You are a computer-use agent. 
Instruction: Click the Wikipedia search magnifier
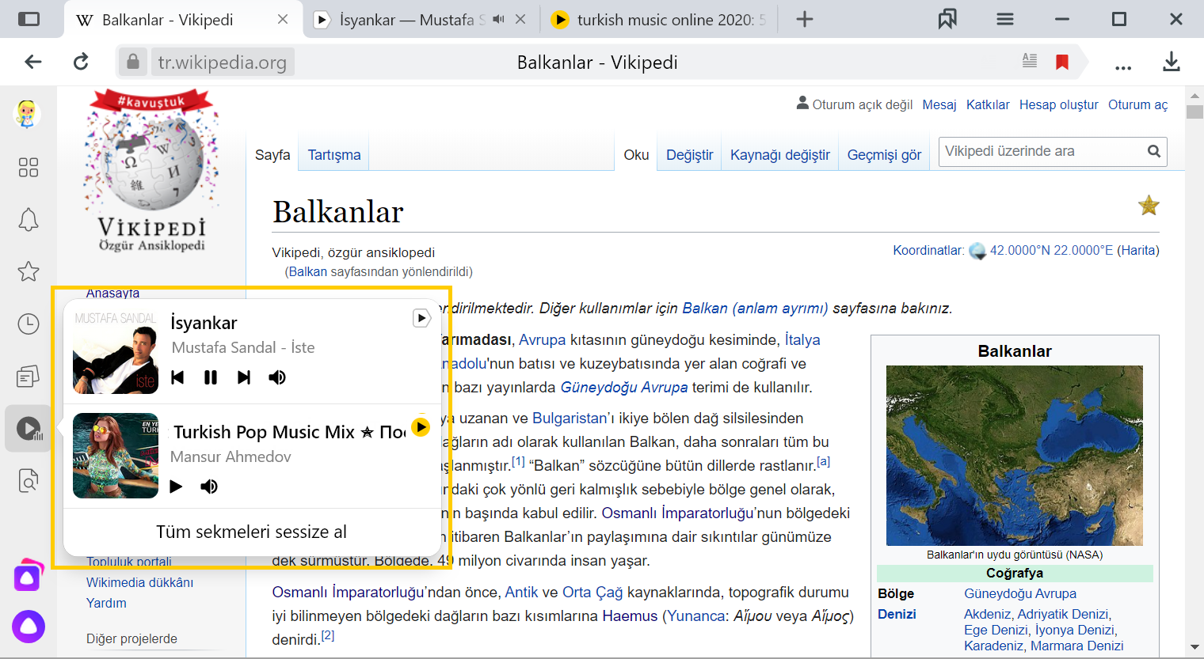(1154, 151)
